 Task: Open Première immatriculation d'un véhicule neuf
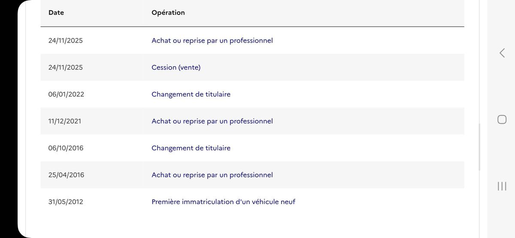(x=224, y=202)
